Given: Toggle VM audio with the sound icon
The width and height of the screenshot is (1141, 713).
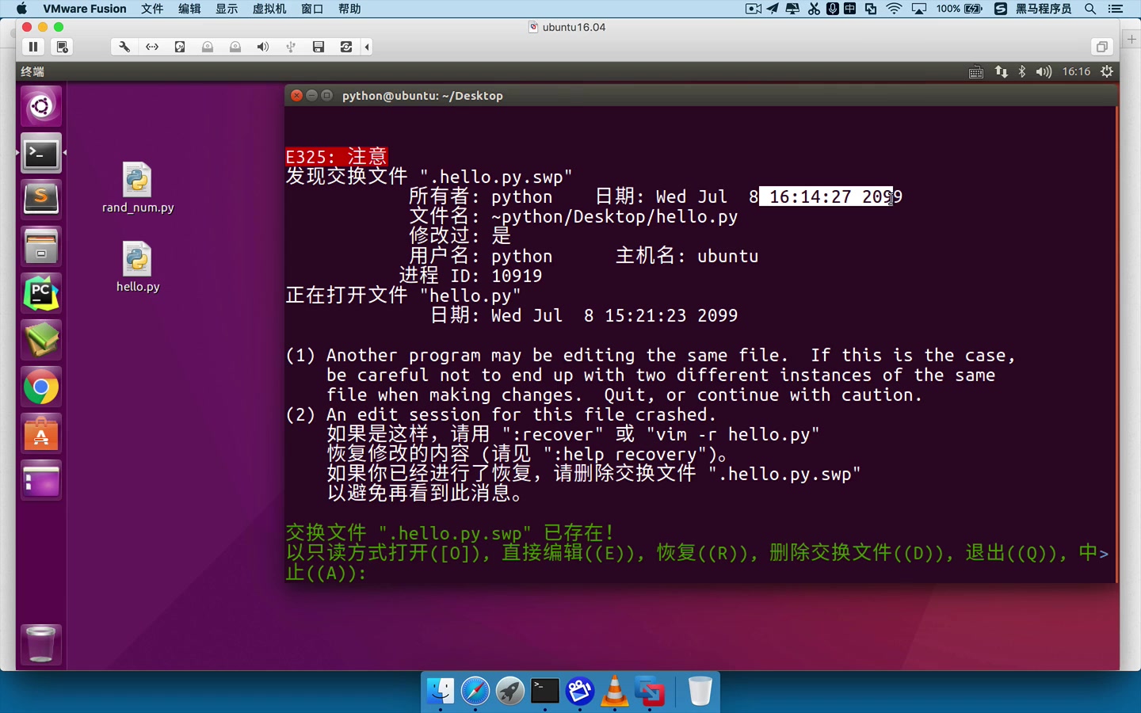Looking at the screenshot, I should (262, 47).
